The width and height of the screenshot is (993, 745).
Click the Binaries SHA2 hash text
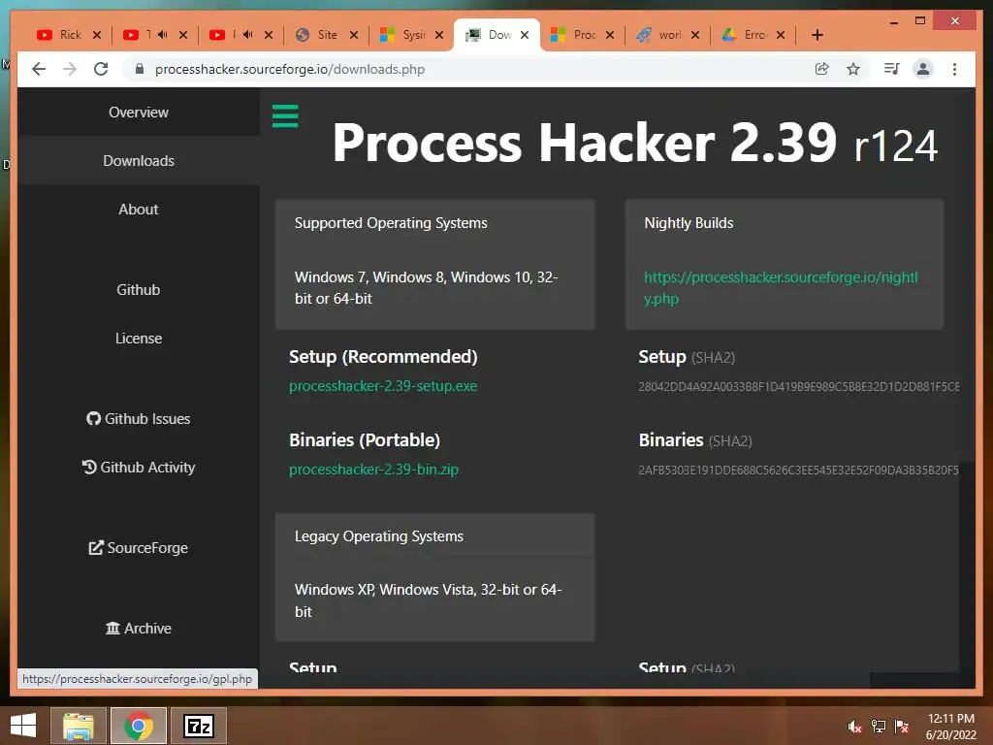799,470
